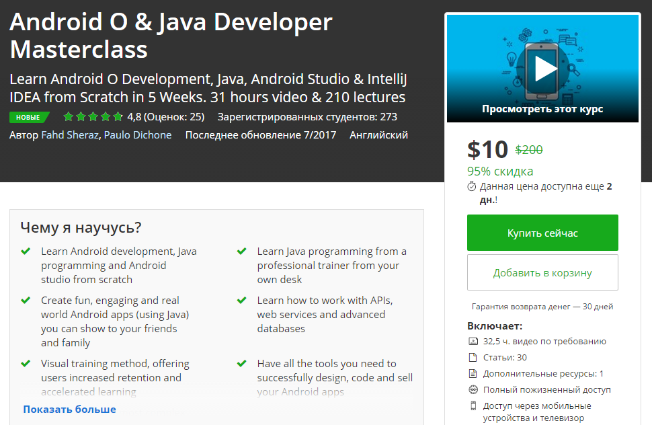Viewport: 652px width, 425px height.
Task: Click Зарегистрированных студентов: 273
Action: click(307, 117)
